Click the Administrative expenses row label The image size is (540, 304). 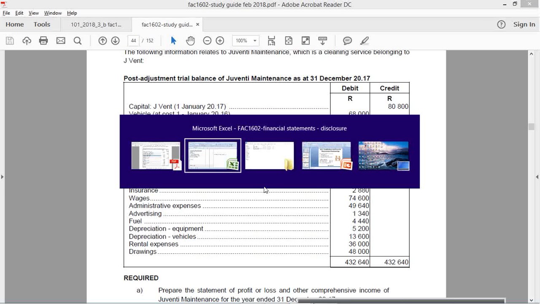[x=165, y=206]
